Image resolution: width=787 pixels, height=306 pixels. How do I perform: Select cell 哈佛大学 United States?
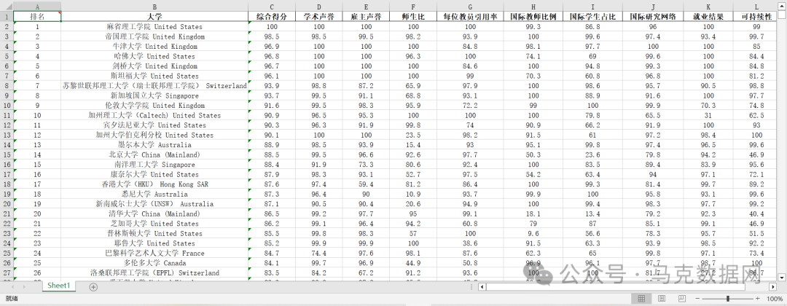(154, 56)
